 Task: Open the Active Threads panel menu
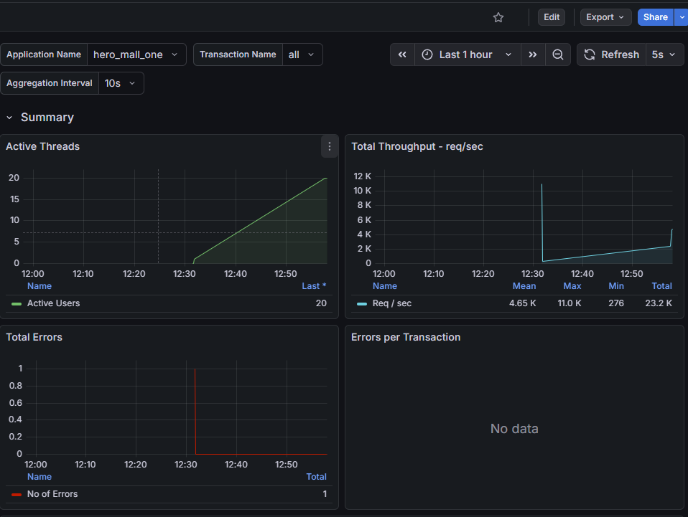point(330,146)
